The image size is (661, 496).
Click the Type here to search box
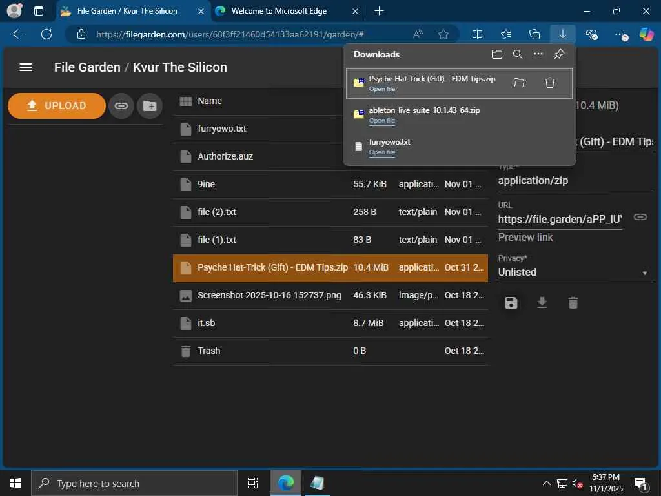[134, 483]
